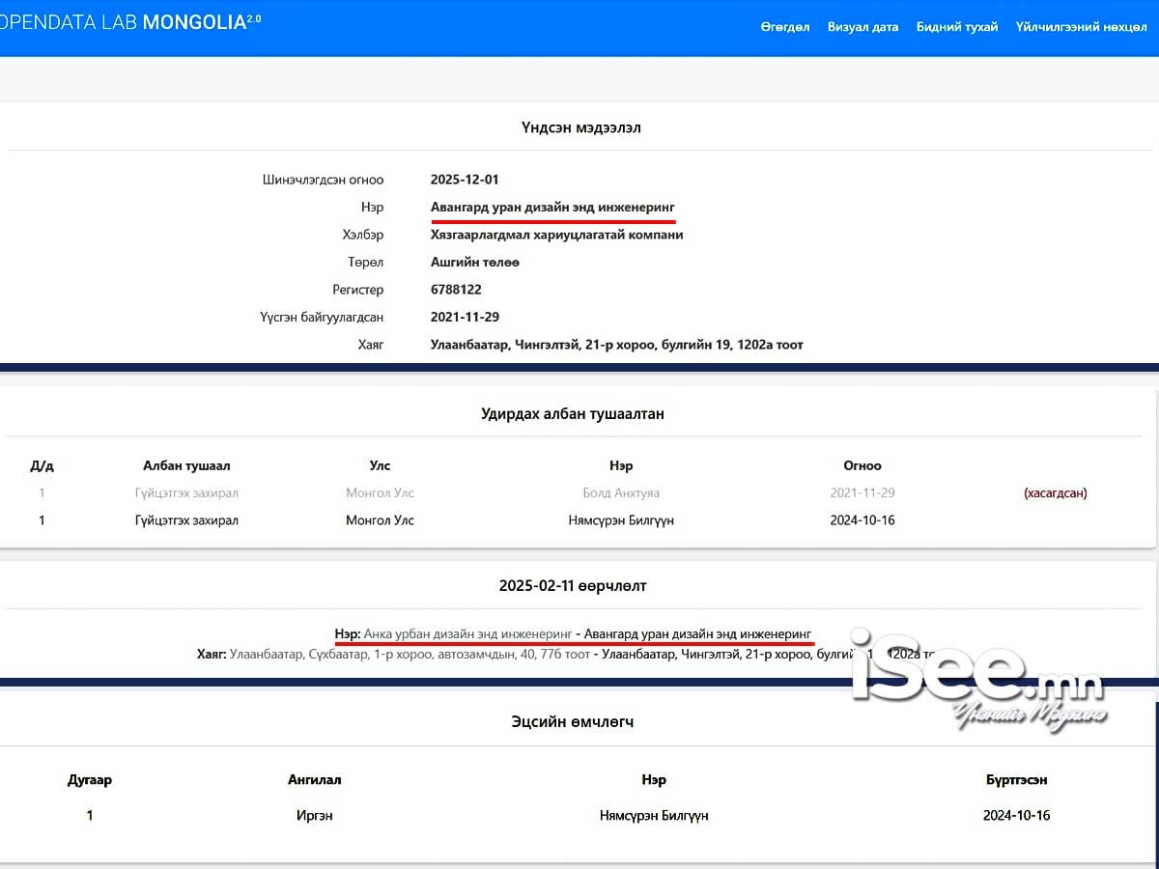Click the (хасагдсан) status label
The height and width of the screenshot is (869, 1159).
pos(1055,493)
